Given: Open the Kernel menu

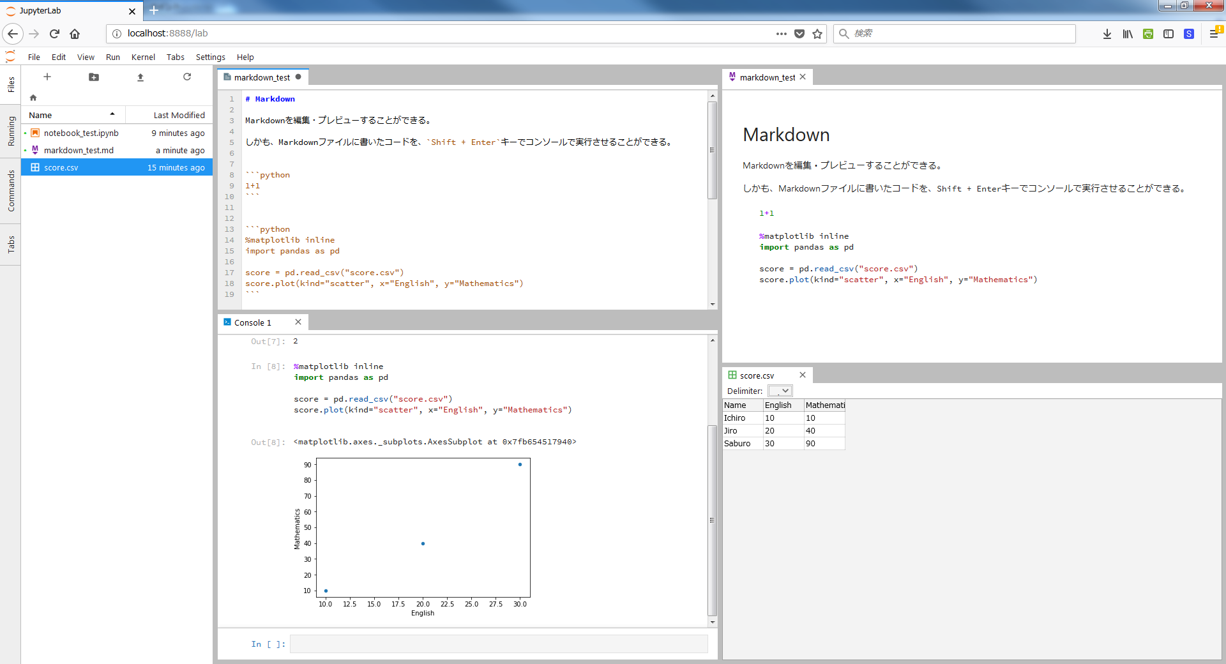Looking at the screenshot, I should pos(143,57).
